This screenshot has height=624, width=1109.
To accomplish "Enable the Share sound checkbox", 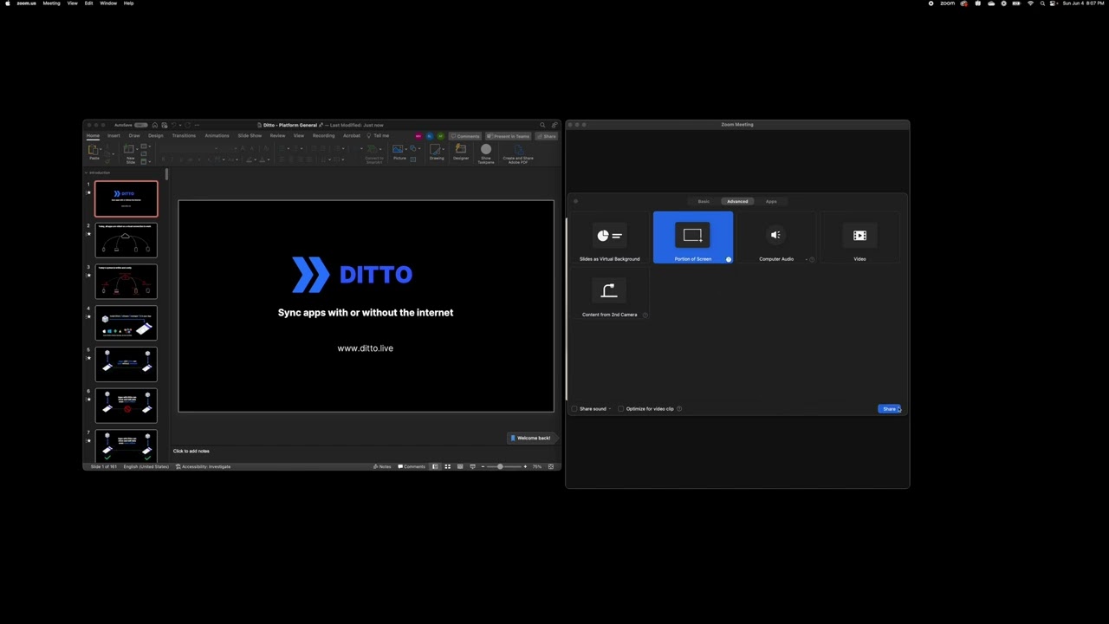I will (574, 409).
